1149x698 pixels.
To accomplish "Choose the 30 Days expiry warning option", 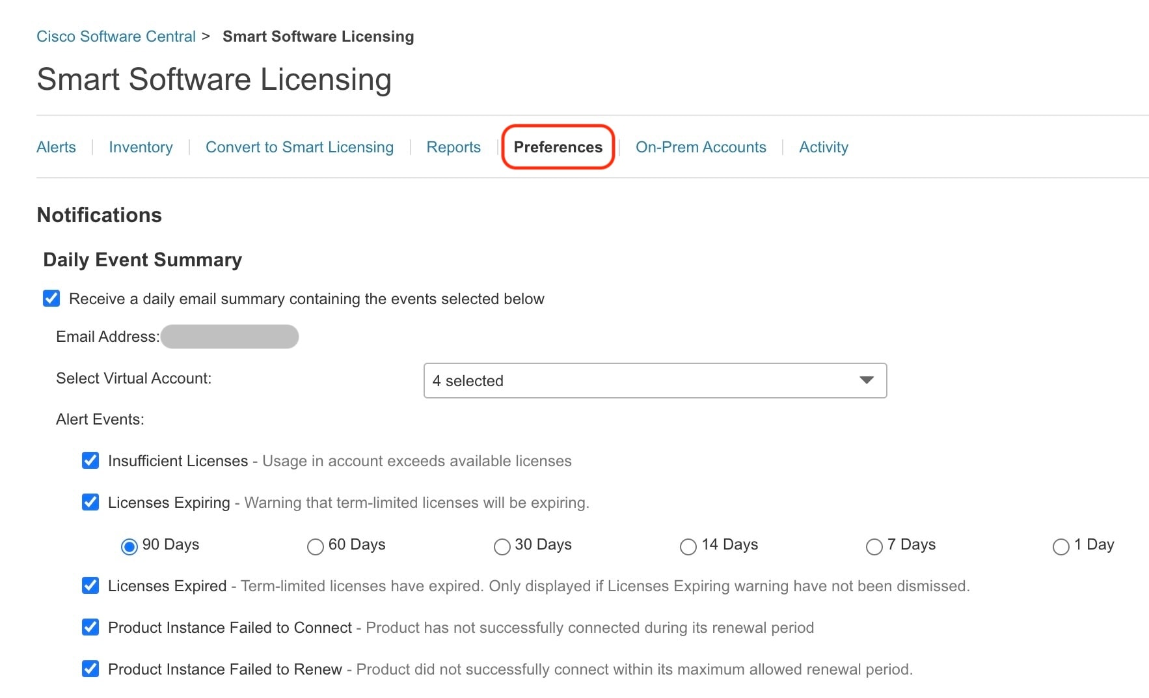I will click(x=502, y=546).
